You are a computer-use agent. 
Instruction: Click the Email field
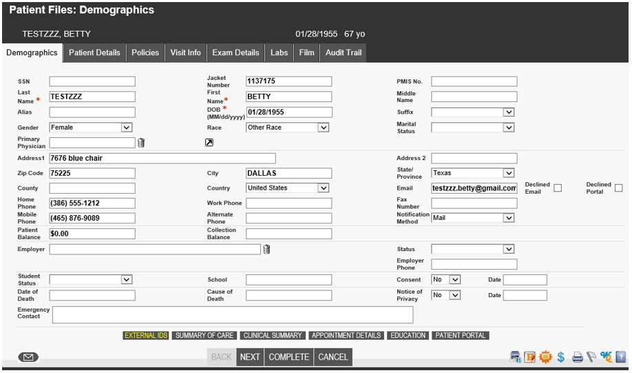tap(474, 188)
